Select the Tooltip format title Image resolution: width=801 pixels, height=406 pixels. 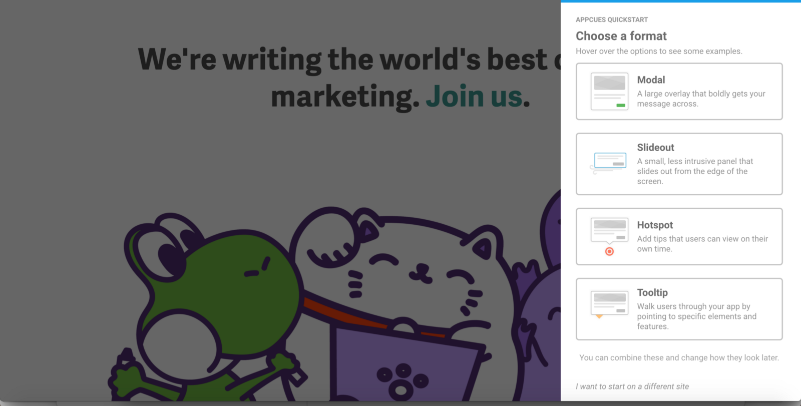pos(652,293)
